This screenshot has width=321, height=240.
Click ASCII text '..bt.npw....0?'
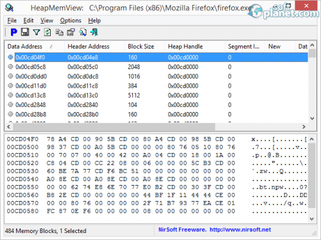pos(279,187)
